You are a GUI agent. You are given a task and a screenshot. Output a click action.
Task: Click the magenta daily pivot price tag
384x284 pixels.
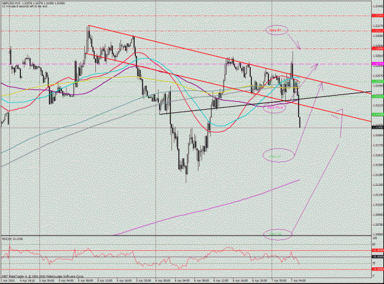tap(378, 64)
